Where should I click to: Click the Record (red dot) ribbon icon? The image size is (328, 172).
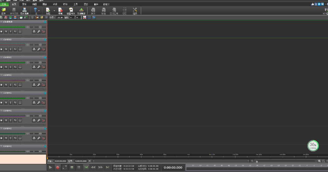tap(60, 10)
